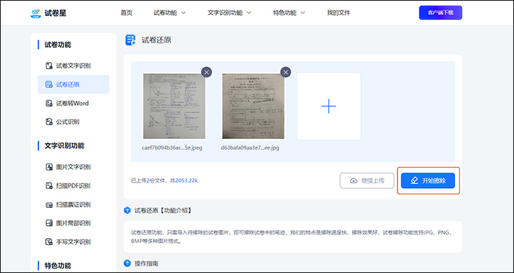
Task: Open the 首页 menu item
Action: 126,13
